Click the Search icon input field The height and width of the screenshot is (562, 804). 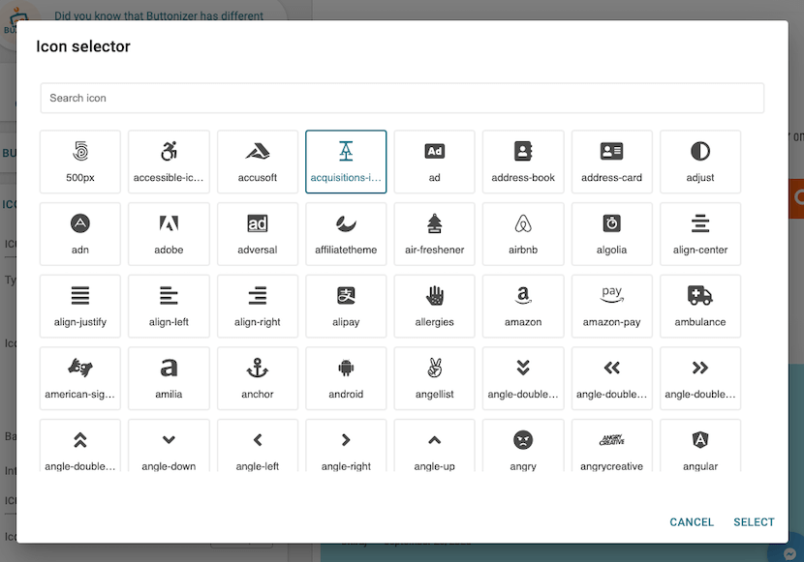click(x=401, y=98)
